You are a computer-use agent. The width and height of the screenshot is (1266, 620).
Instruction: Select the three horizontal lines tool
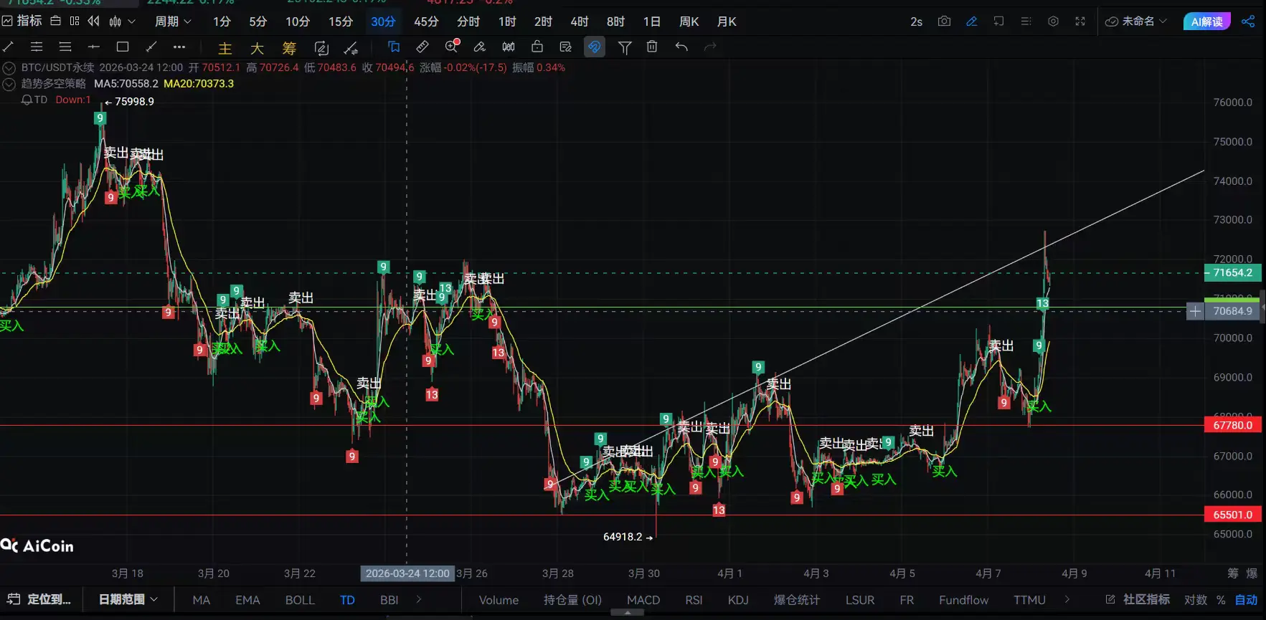click(65, 47)
